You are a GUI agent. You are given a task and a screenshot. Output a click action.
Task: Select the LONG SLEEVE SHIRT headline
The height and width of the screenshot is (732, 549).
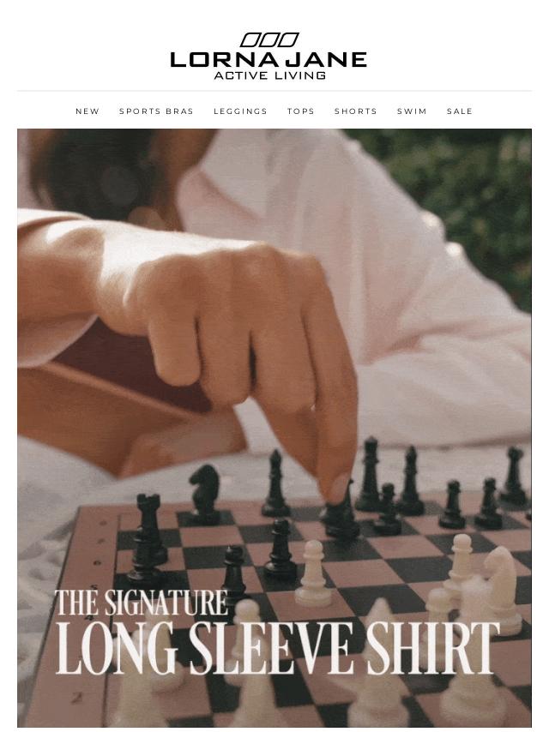click(x=278, y=649)
